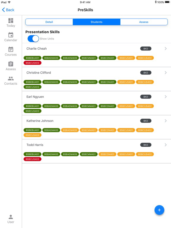This screenshot has width=171, height=228.
Task: Open the Today dashboard in sidebar
Action: tap(11, 23)
